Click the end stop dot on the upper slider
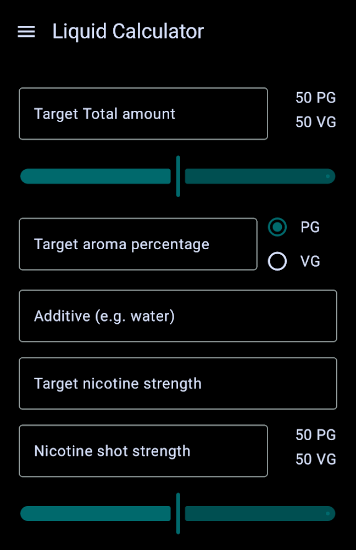 327,176
